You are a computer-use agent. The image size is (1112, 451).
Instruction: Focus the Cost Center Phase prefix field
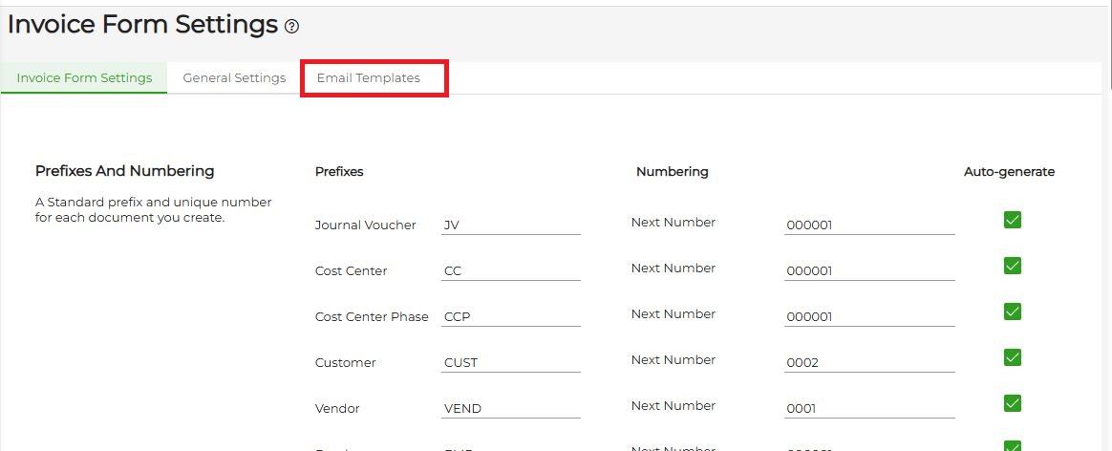[511, 317]
